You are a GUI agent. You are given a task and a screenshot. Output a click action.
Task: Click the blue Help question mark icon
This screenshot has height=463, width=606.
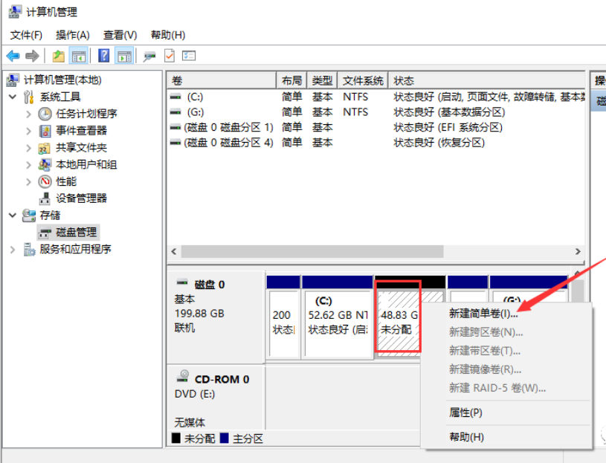tap(104, 56)
